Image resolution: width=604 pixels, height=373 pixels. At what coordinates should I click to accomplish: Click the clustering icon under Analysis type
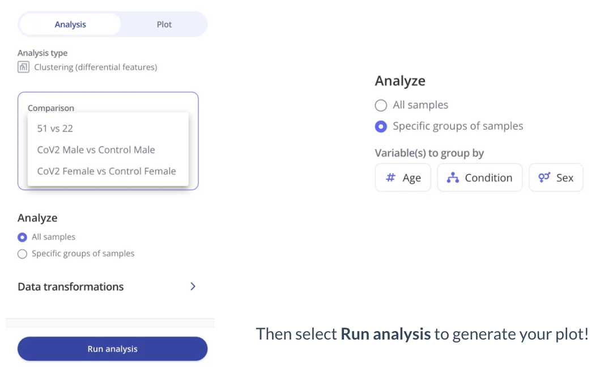click(23, 67)
